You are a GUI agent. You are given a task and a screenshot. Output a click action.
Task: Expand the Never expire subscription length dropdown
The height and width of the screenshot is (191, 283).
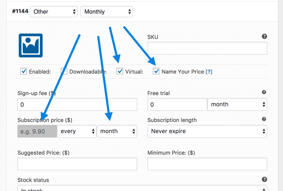pos(207,131)
